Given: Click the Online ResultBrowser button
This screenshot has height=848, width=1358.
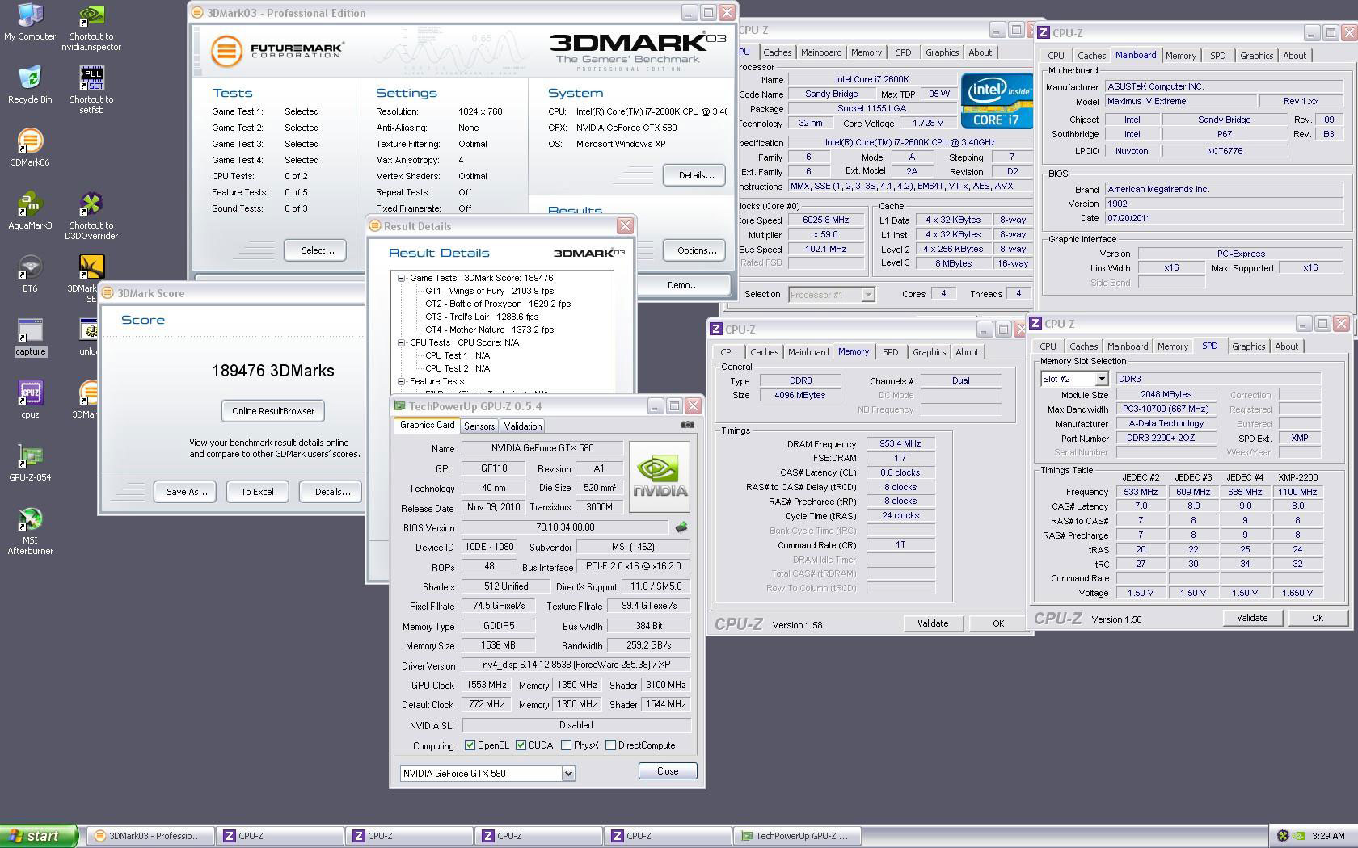Looking at the screenshot, I should [273, 411].
